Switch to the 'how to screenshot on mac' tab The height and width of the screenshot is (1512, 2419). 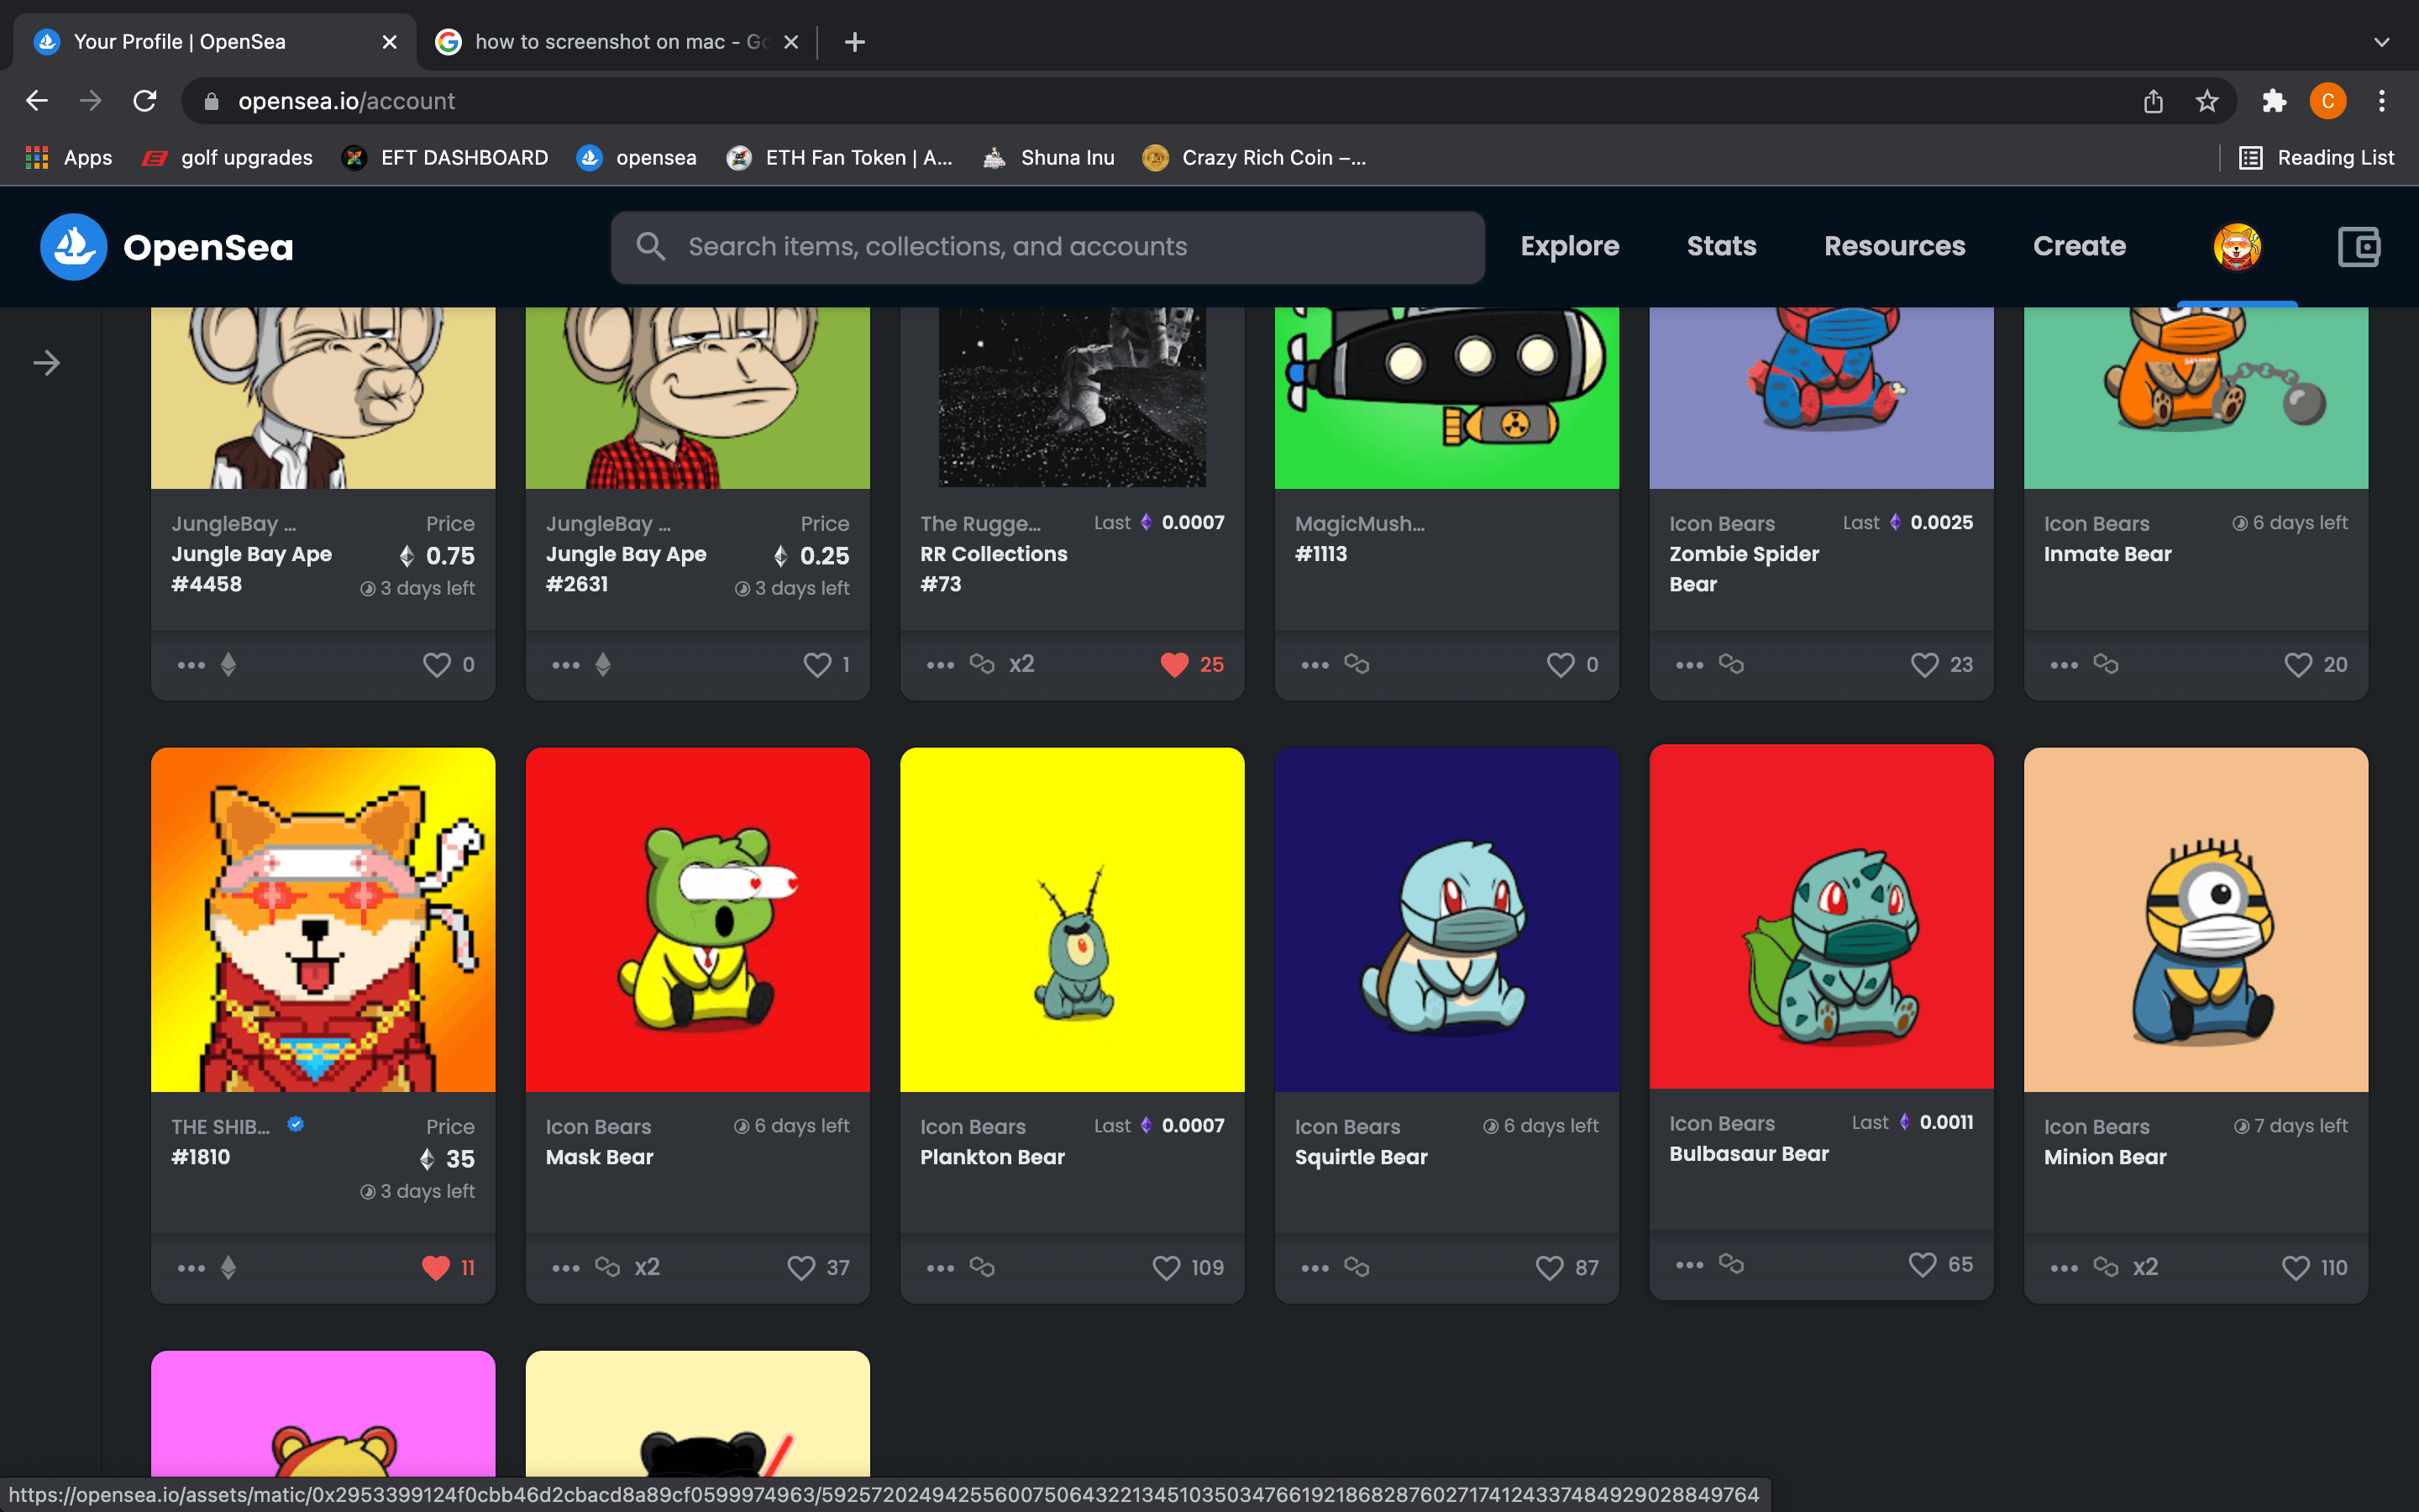point(616,42)
